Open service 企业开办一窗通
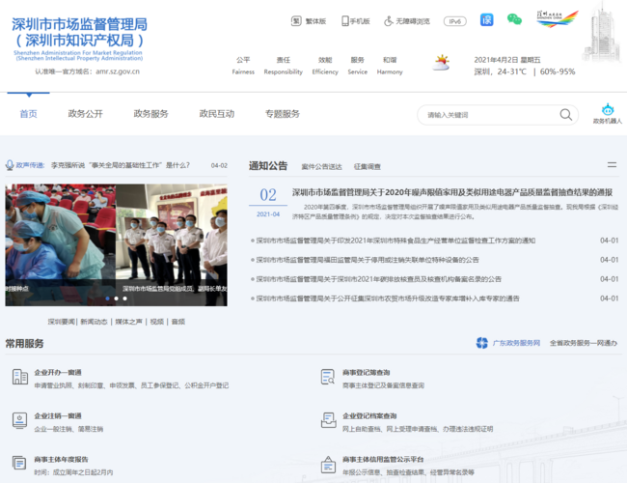 pos(58,373)
